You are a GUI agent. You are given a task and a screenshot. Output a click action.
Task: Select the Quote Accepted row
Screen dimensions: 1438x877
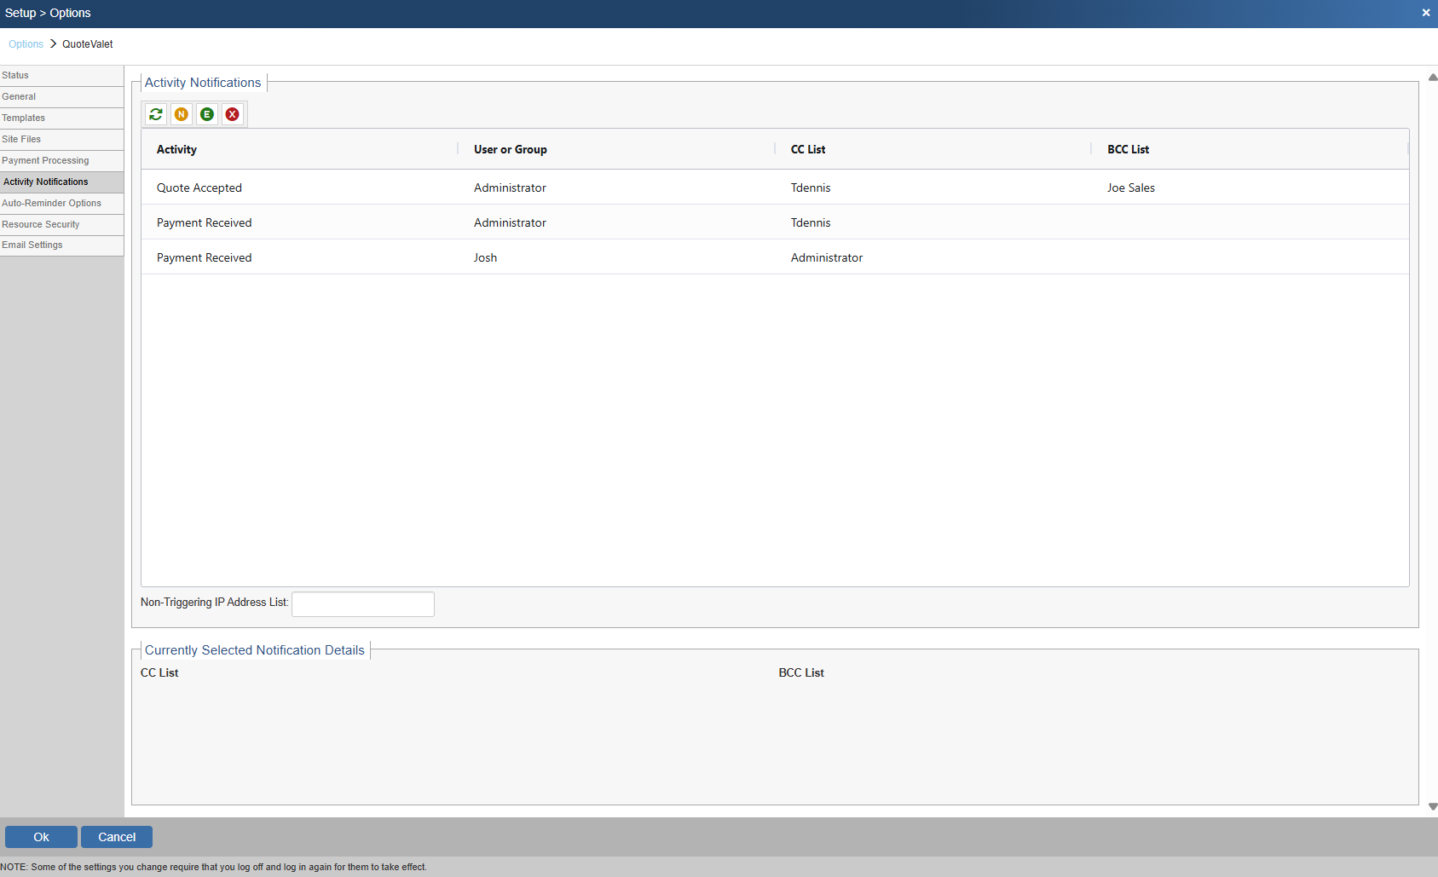click(775, 188)
